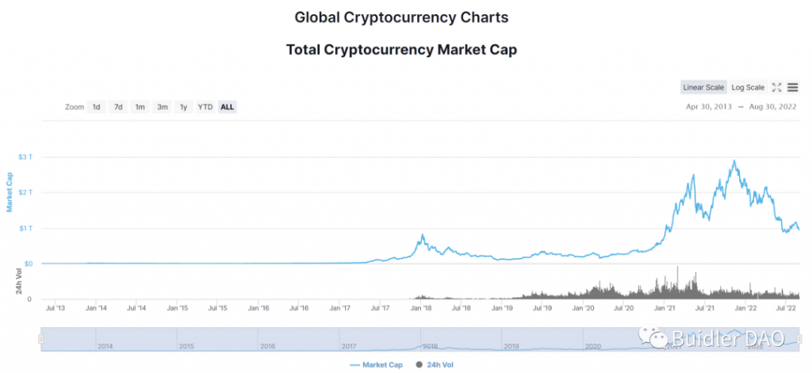Edit the start date Apr 30, 2013
Screen dimensions: 812x373
click(708, 107)
